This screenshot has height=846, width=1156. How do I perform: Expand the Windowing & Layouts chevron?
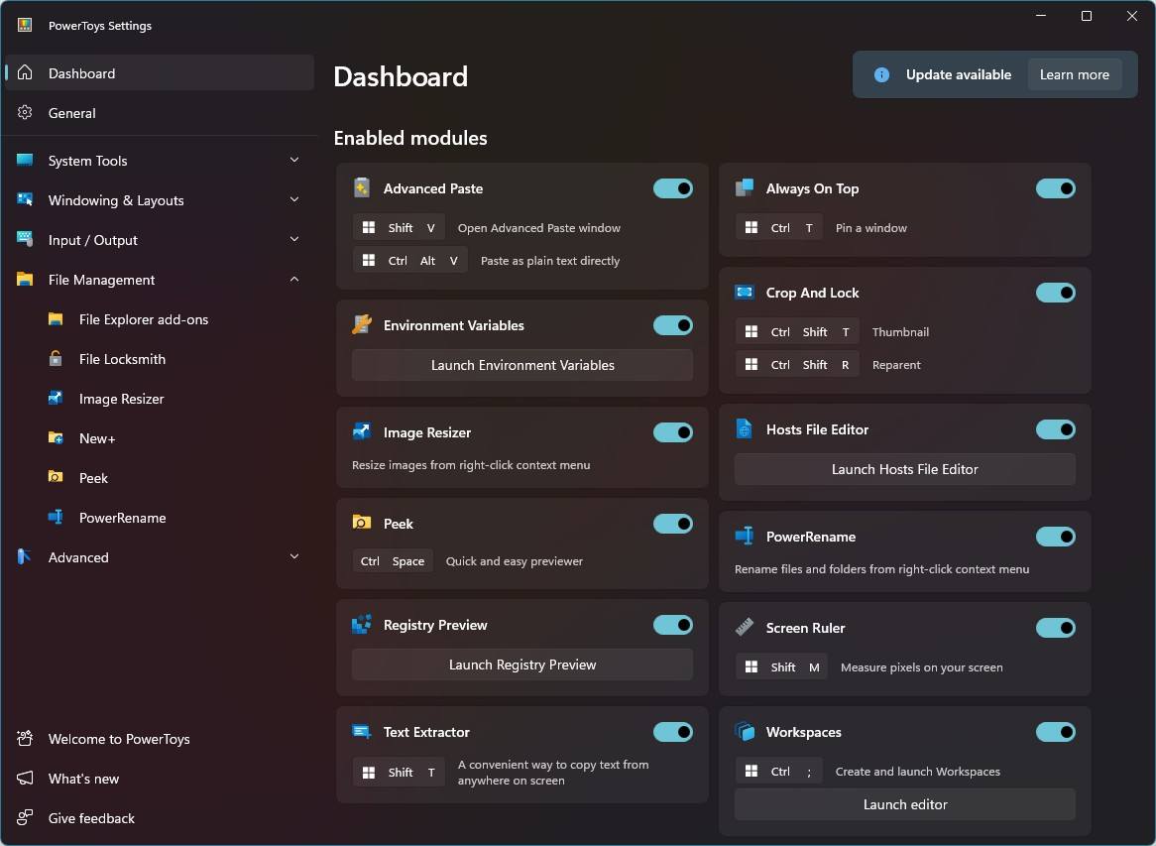(294, 199)
